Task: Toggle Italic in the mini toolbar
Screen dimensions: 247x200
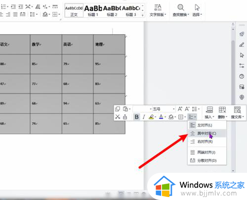Action: point(144,117)
